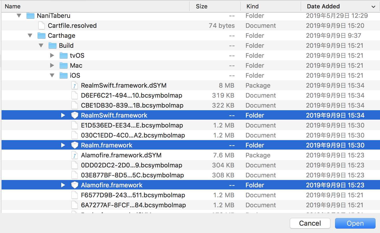380x233 pixels.
Task: Select the Mac folder name
Action: tap(76, 65)
